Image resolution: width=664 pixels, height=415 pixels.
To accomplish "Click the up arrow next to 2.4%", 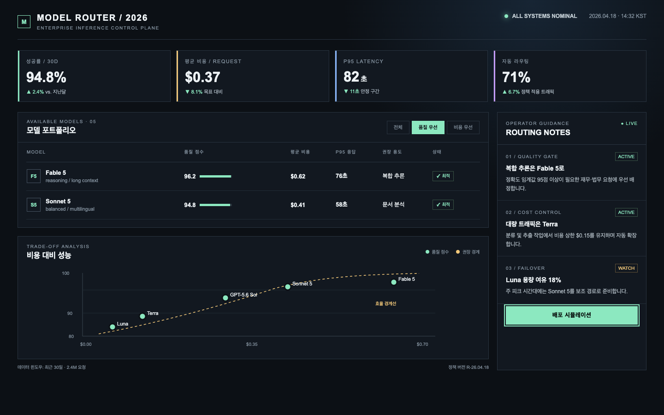I will coord(29,92).
